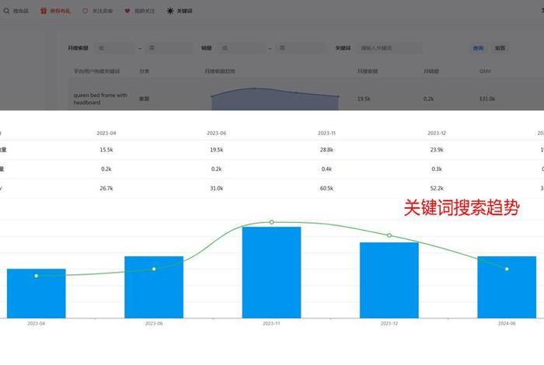
Task: Click the blue bar for 2023-12
Action: click(x=389, y=280)
